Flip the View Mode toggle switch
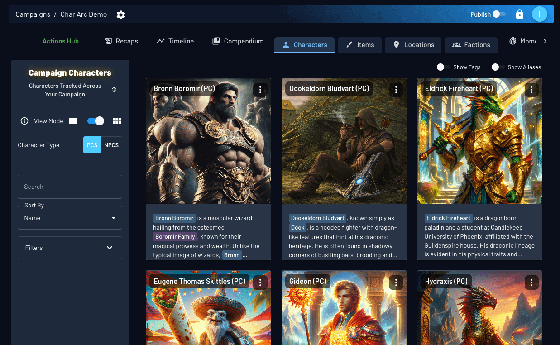The width and height of the screenshot is (560, 345). (95, 121)
